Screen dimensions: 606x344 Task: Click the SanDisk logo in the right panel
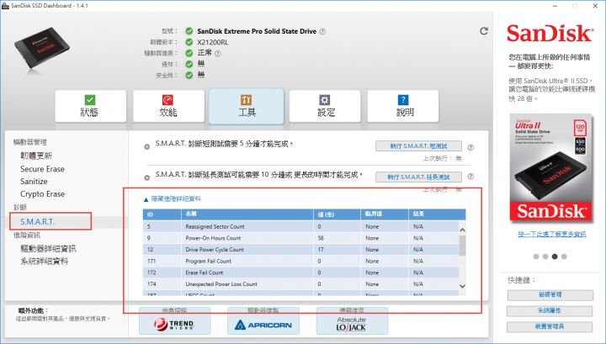[x=550, y=33]
